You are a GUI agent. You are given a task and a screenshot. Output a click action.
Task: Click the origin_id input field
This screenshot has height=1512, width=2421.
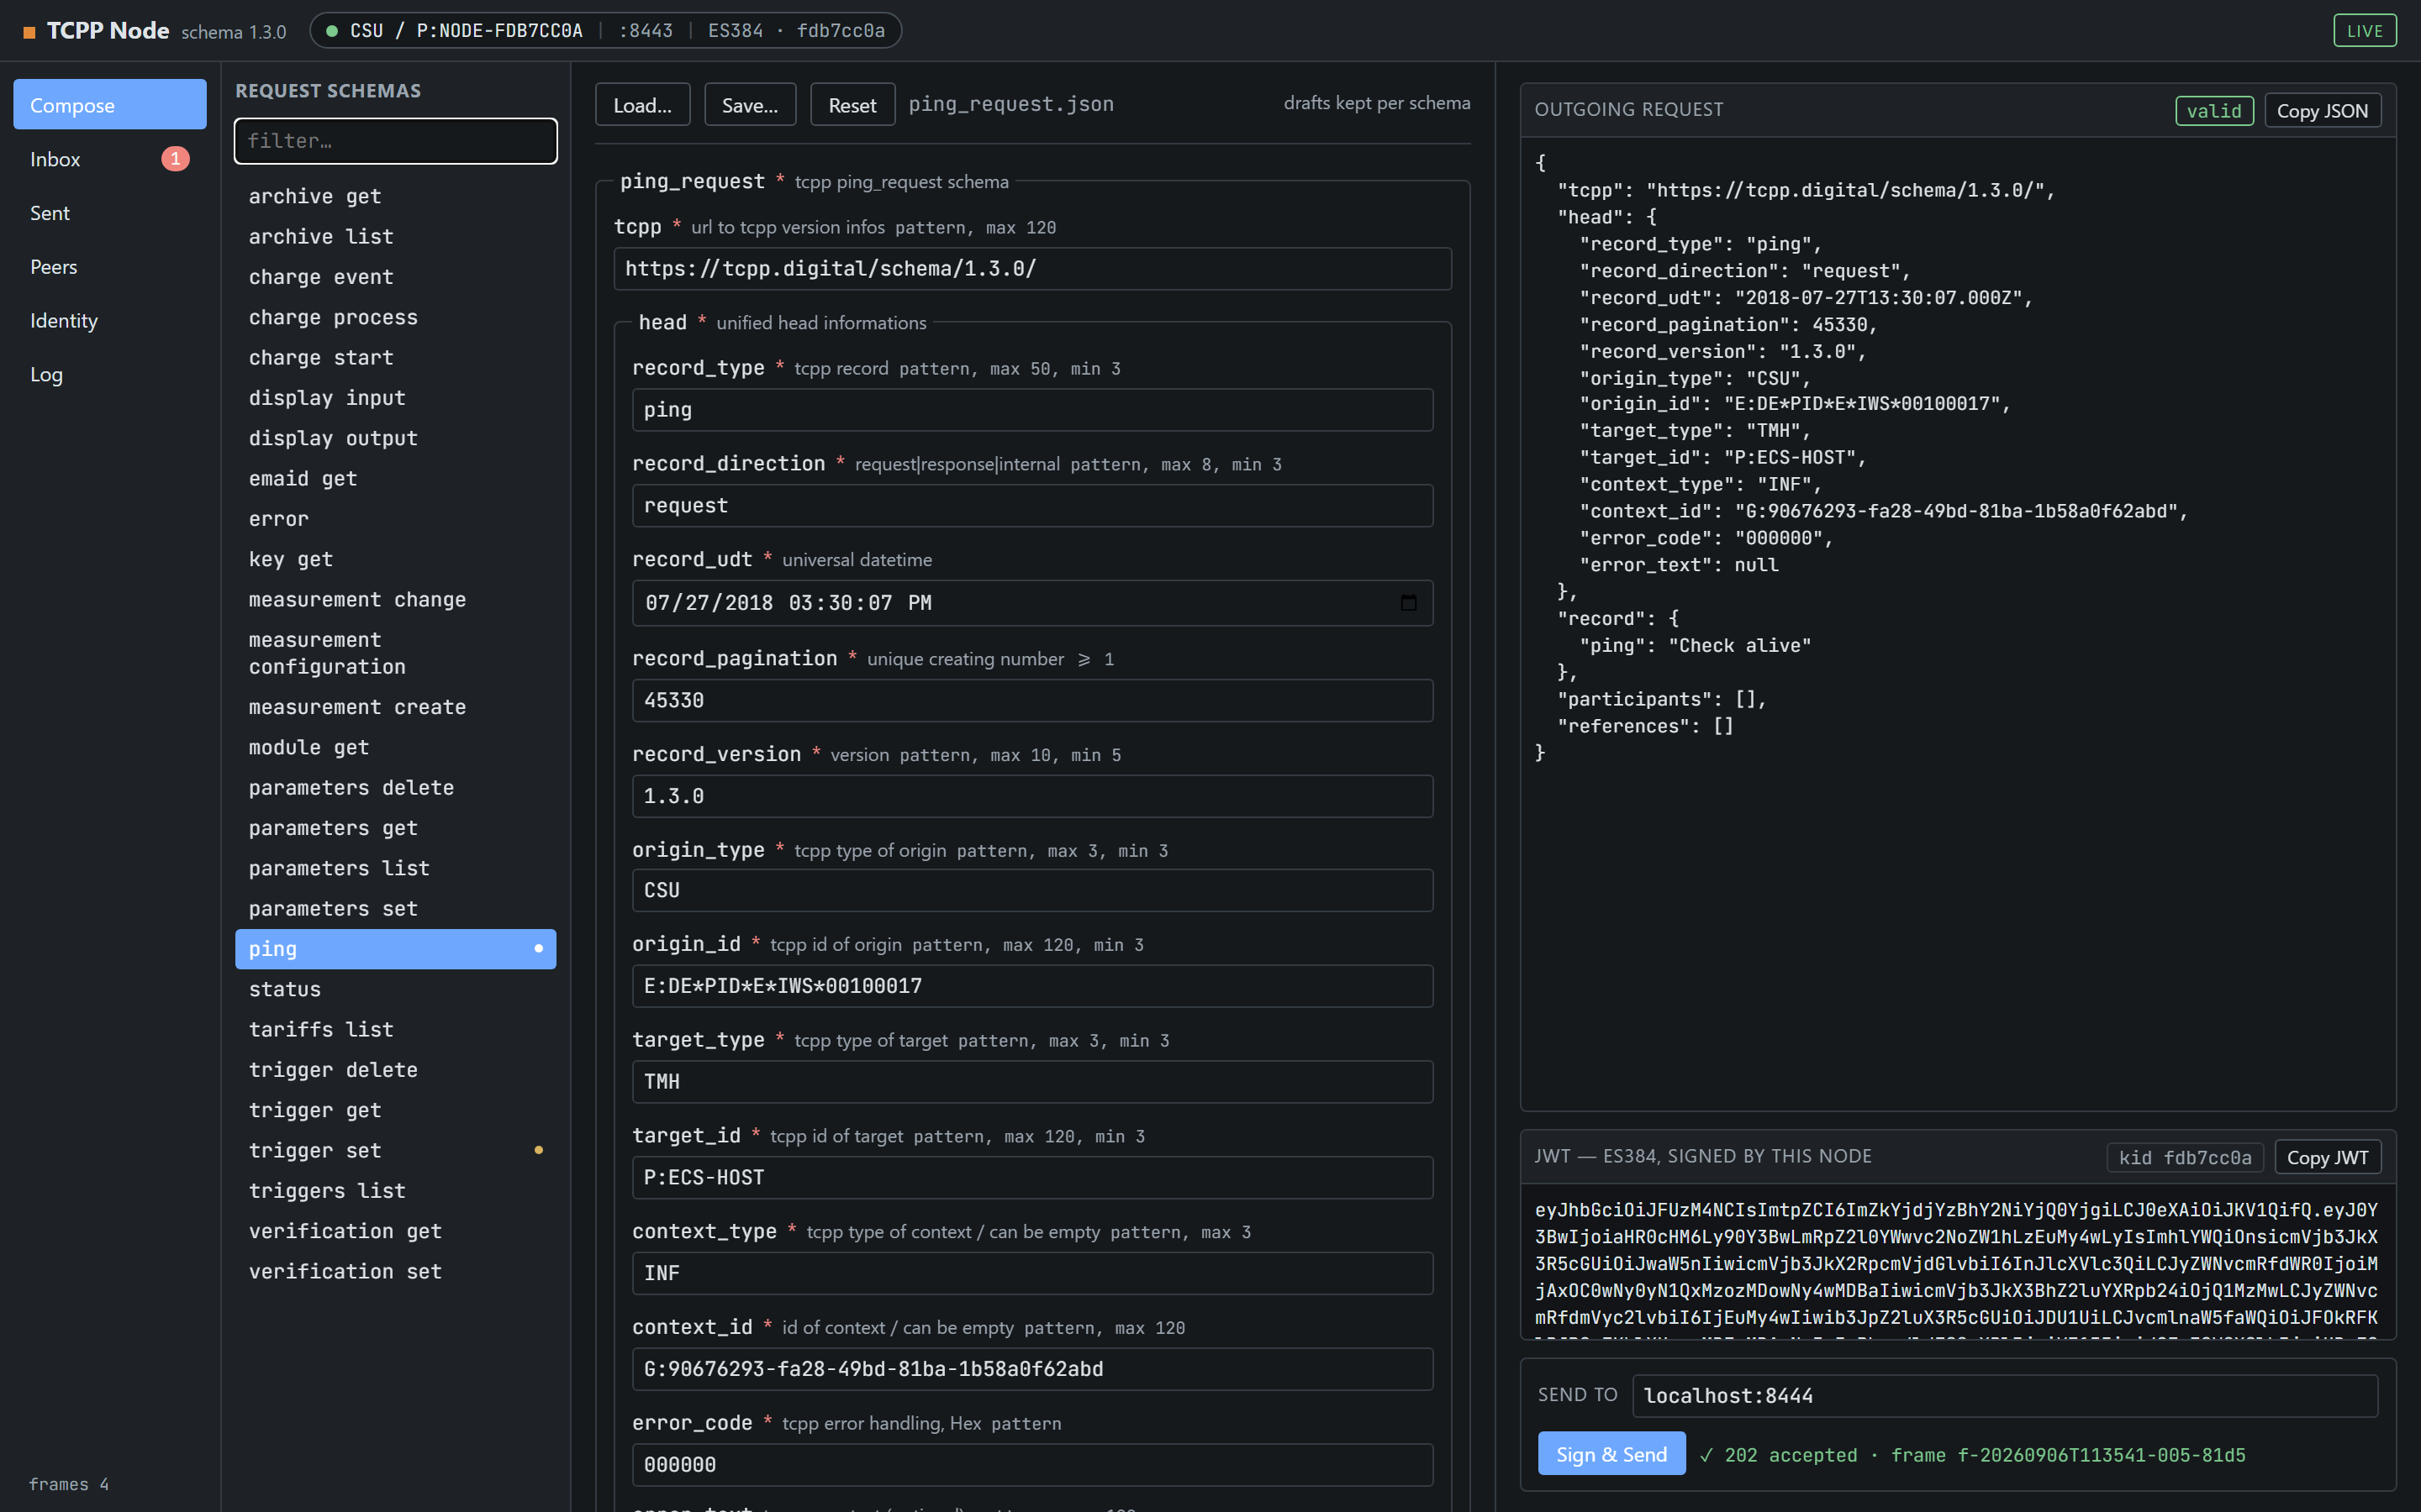[x=1032, y=986]
